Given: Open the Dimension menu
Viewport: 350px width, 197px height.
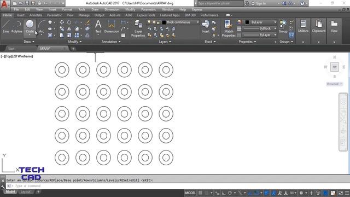Looking at the screenshot, I should (x=112, y=9).
